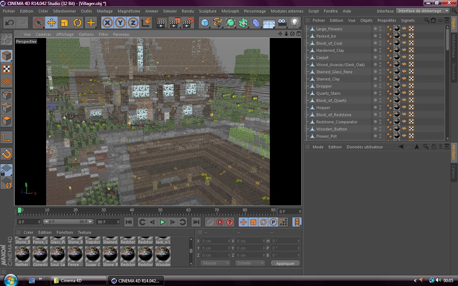Viewport: 458px width, 286px height.
Task: Open the Cinema 4D taskbar folder
Action: (79, 281)
